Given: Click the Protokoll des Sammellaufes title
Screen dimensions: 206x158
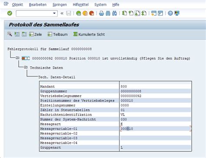Looking at the screenshot, I should [44, 25].
